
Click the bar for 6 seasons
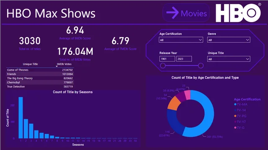coord(47,136)
